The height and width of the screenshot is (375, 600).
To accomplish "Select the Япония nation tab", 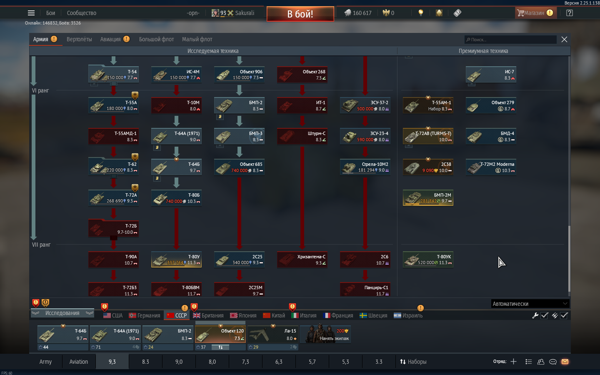I will tap(243, 315).
